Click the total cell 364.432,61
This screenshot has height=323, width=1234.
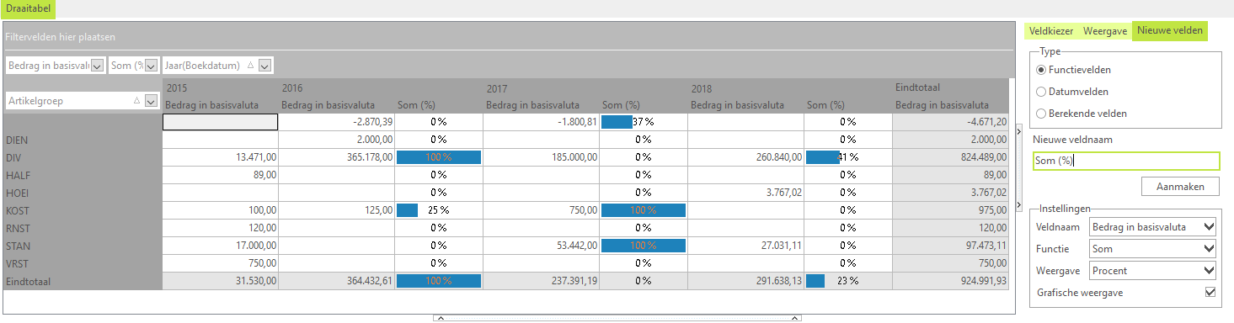[x=336, y=282]
